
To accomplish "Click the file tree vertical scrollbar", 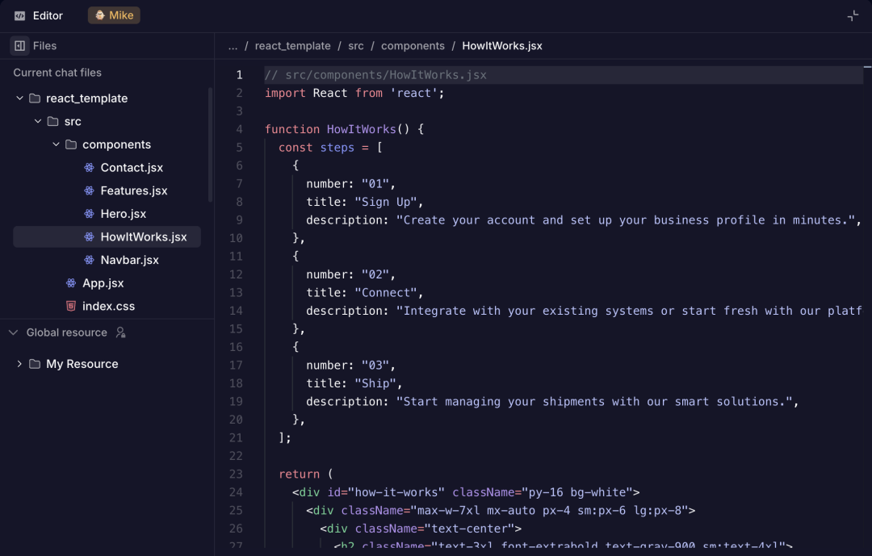I will tap(211, 145).
